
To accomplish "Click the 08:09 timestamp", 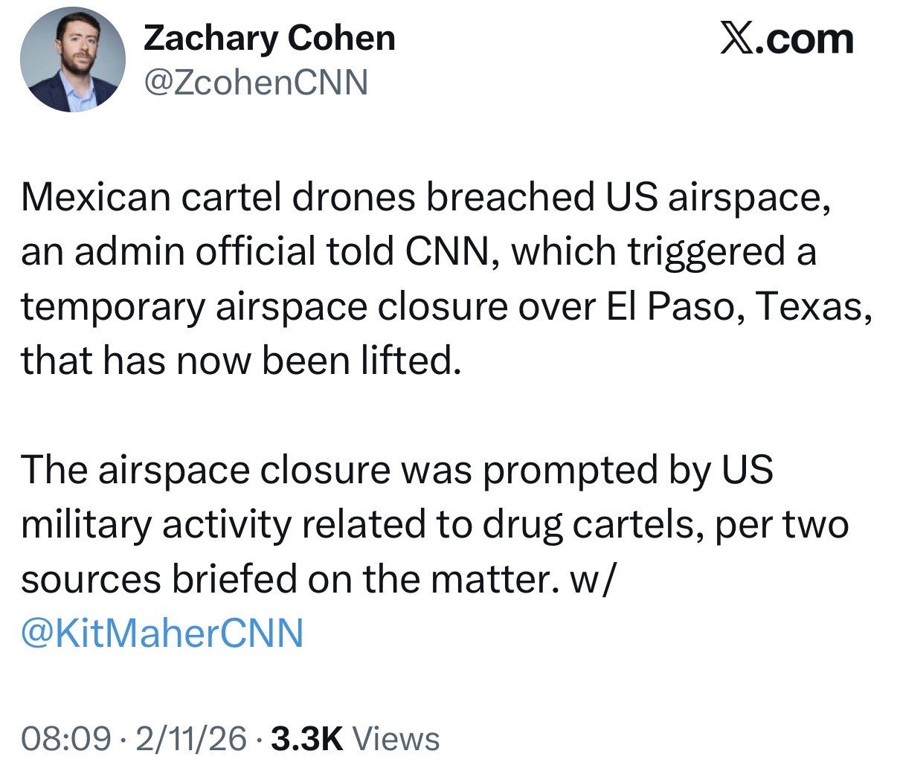I will point(66,738).
